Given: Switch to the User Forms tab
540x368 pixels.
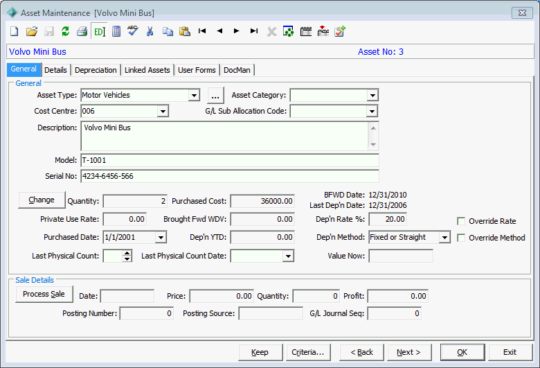Looking at the screenshot, I should (x=197, y=70).
